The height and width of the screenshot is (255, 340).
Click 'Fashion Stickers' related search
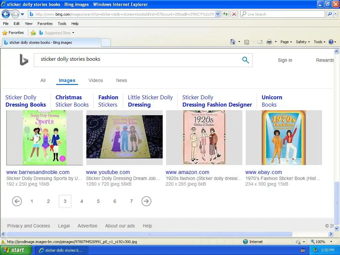point(108,101)
